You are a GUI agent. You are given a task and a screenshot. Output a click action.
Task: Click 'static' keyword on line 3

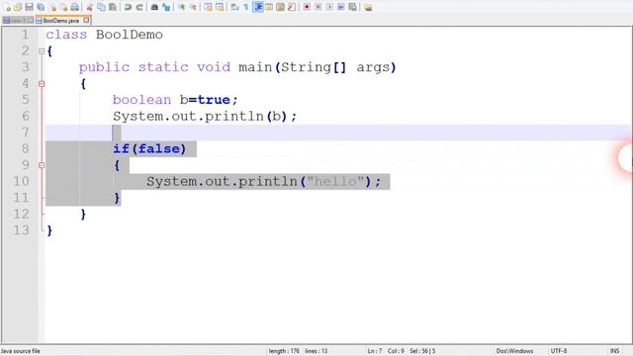pos(163,67)
